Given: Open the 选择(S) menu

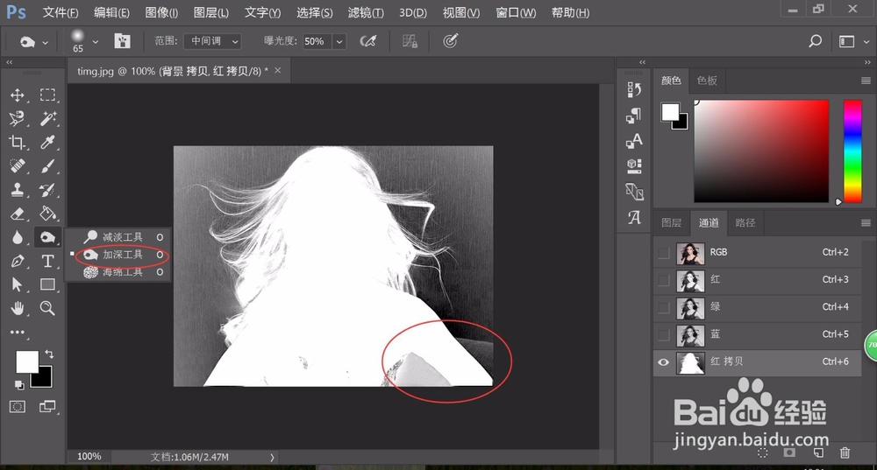Looking at the screenshot, I should coord(314,12).
